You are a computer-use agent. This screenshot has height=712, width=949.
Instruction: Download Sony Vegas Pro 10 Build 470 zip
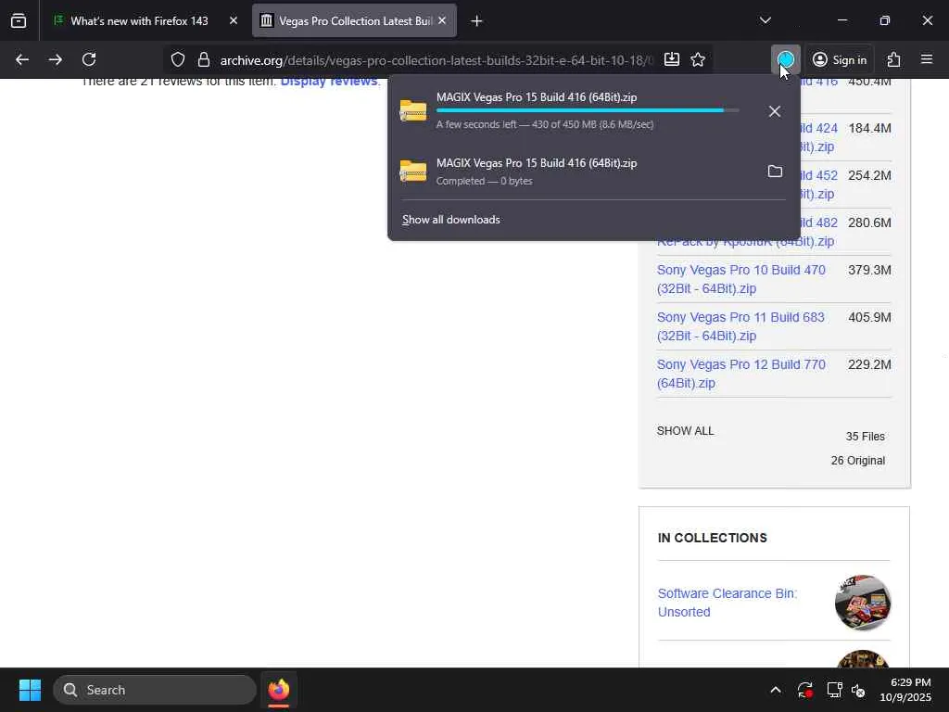click(x=741, y=279)
